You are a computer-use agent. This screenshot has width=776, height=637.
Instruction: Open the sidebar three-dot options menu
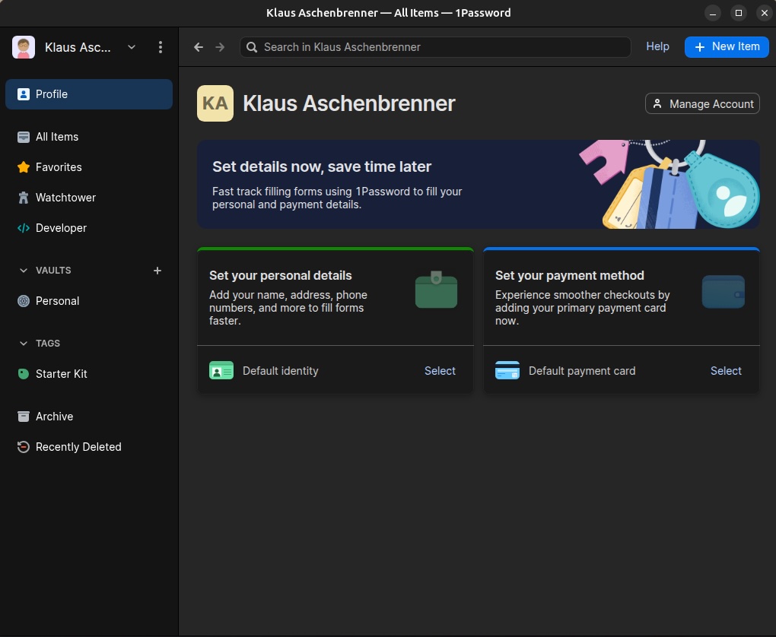click(x=161, y=47)
